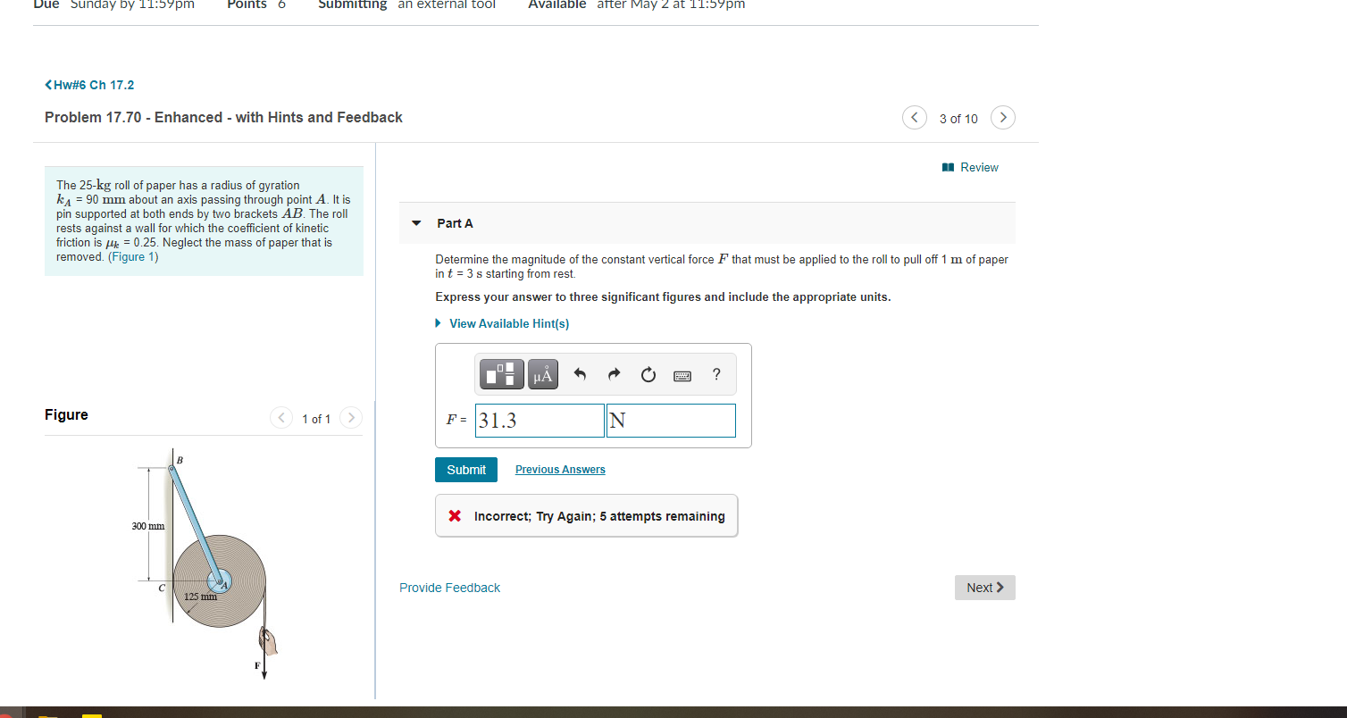Reset the answer input field
The width and height of the screenshot is (1347, 718).
(x=648, y=373)
